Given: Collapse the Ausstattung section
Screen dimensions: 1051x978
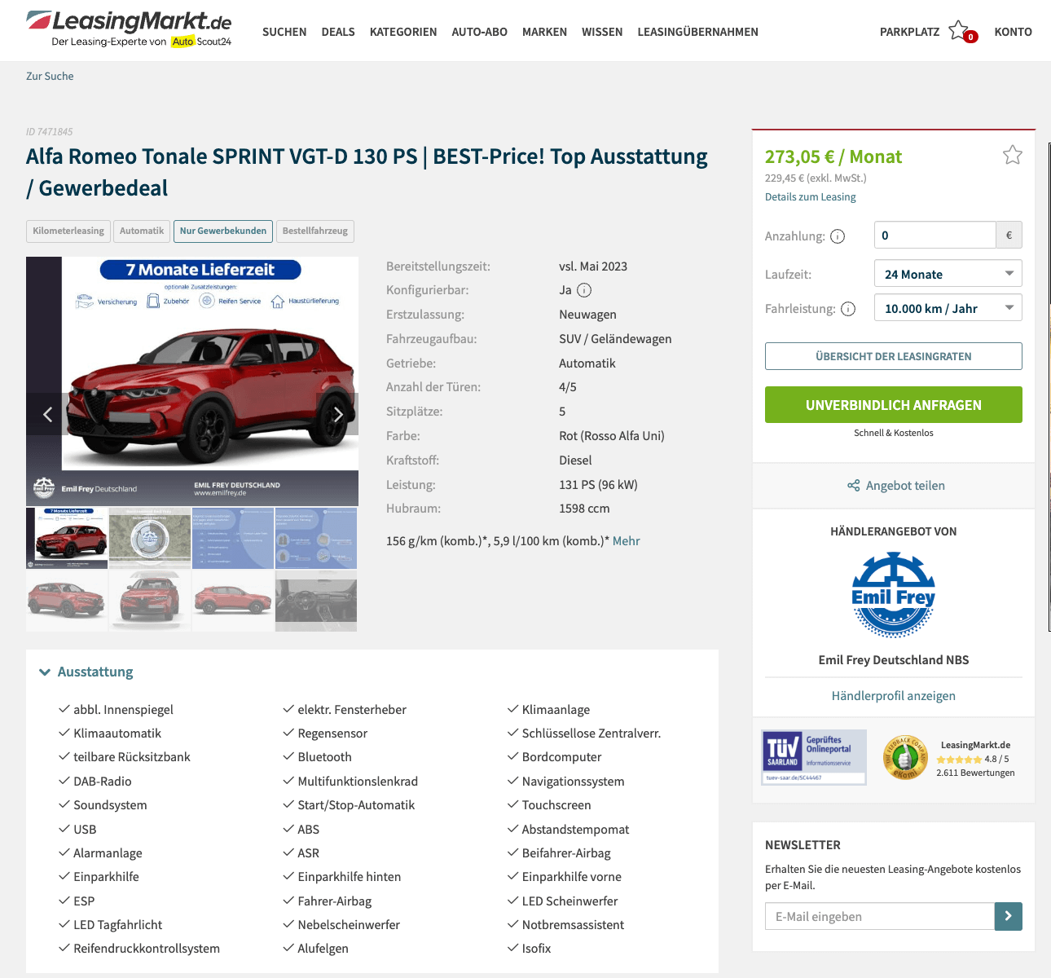Looking at the screenshot, I should pos(86,672).
